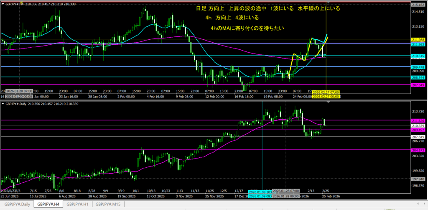Select the yellow 2026.02.27 07:00 time label
The height and width of the screenshot is (210, 428).
click(326, 92)
